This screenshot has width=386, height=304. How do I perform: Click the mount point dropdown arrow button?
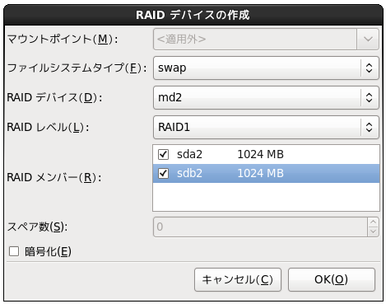[x=368, y=39]
